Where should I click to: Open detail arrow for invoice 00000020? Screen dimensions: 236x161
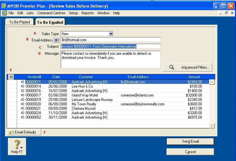point(22,104)
